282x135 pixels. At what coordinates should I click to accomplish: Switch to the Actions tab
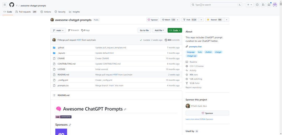pos(46,12)
